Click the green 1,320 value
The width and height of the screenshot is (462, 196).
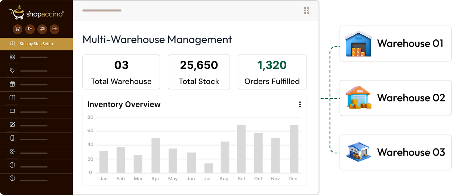click(x=272, y=65)
